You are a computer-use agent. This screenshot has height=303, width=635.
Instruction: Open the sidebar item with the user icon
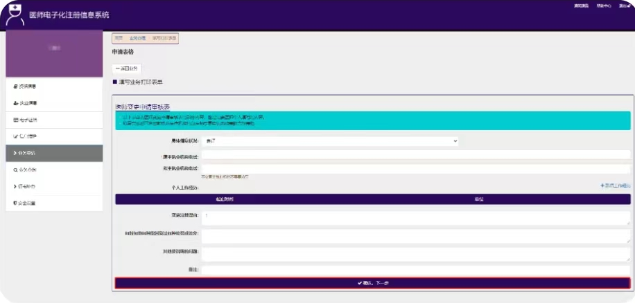tap(28, 103)
